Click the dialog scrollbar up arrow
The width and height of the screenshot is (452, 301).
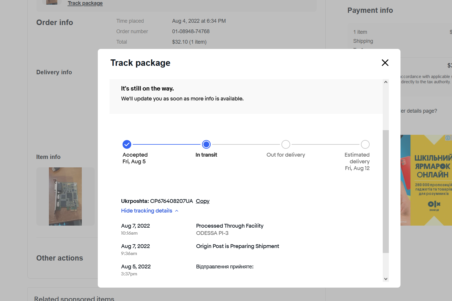(x=386, y=82)
